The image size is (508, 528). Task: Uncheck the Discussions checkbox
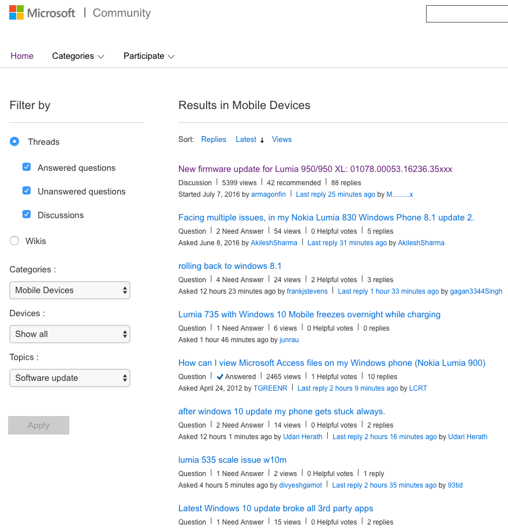point(27,214)
